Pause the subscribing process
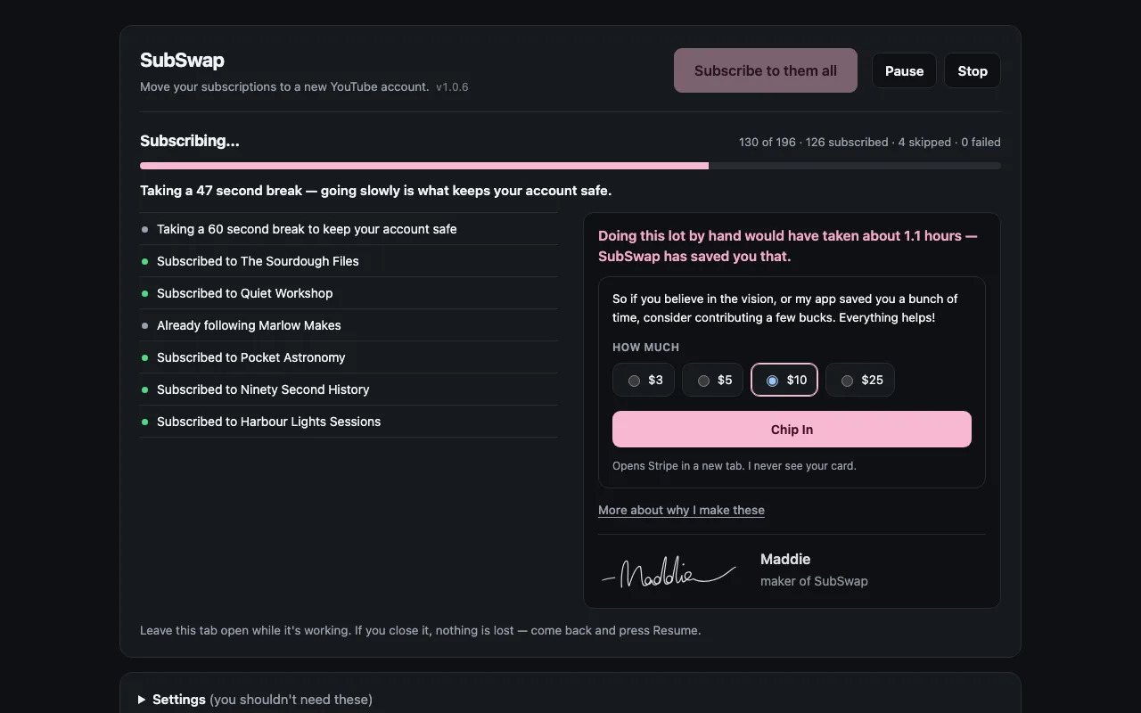The height and width of the screenshot is (713, 1141). [904, 70]
